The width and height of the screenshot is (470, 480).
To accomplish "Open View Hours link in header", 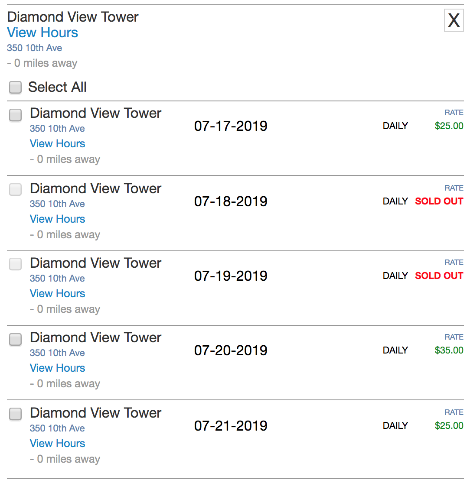I will point(42,32).
